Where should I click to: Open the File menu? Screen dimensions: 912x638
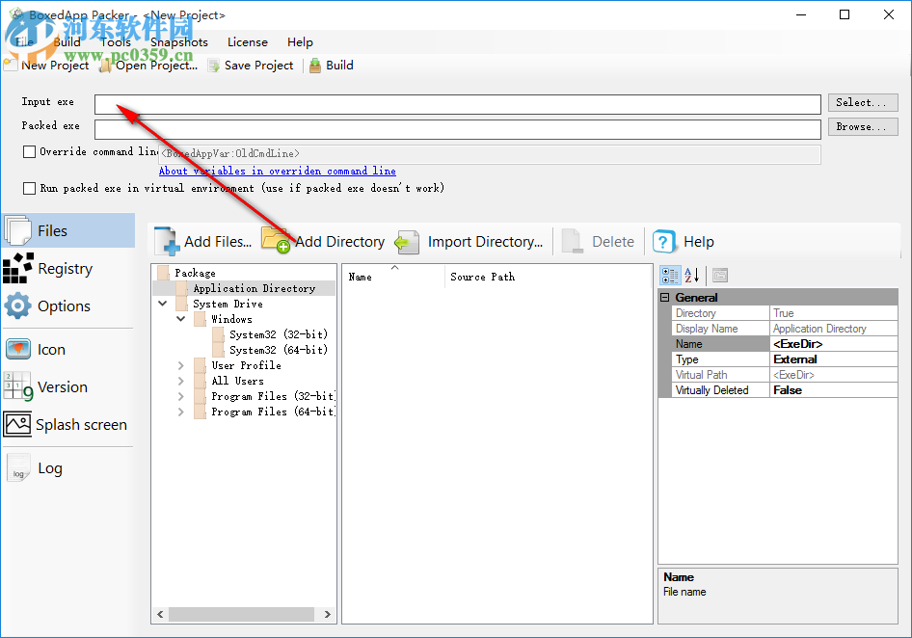pyautogui.click(x=24, y=41)
